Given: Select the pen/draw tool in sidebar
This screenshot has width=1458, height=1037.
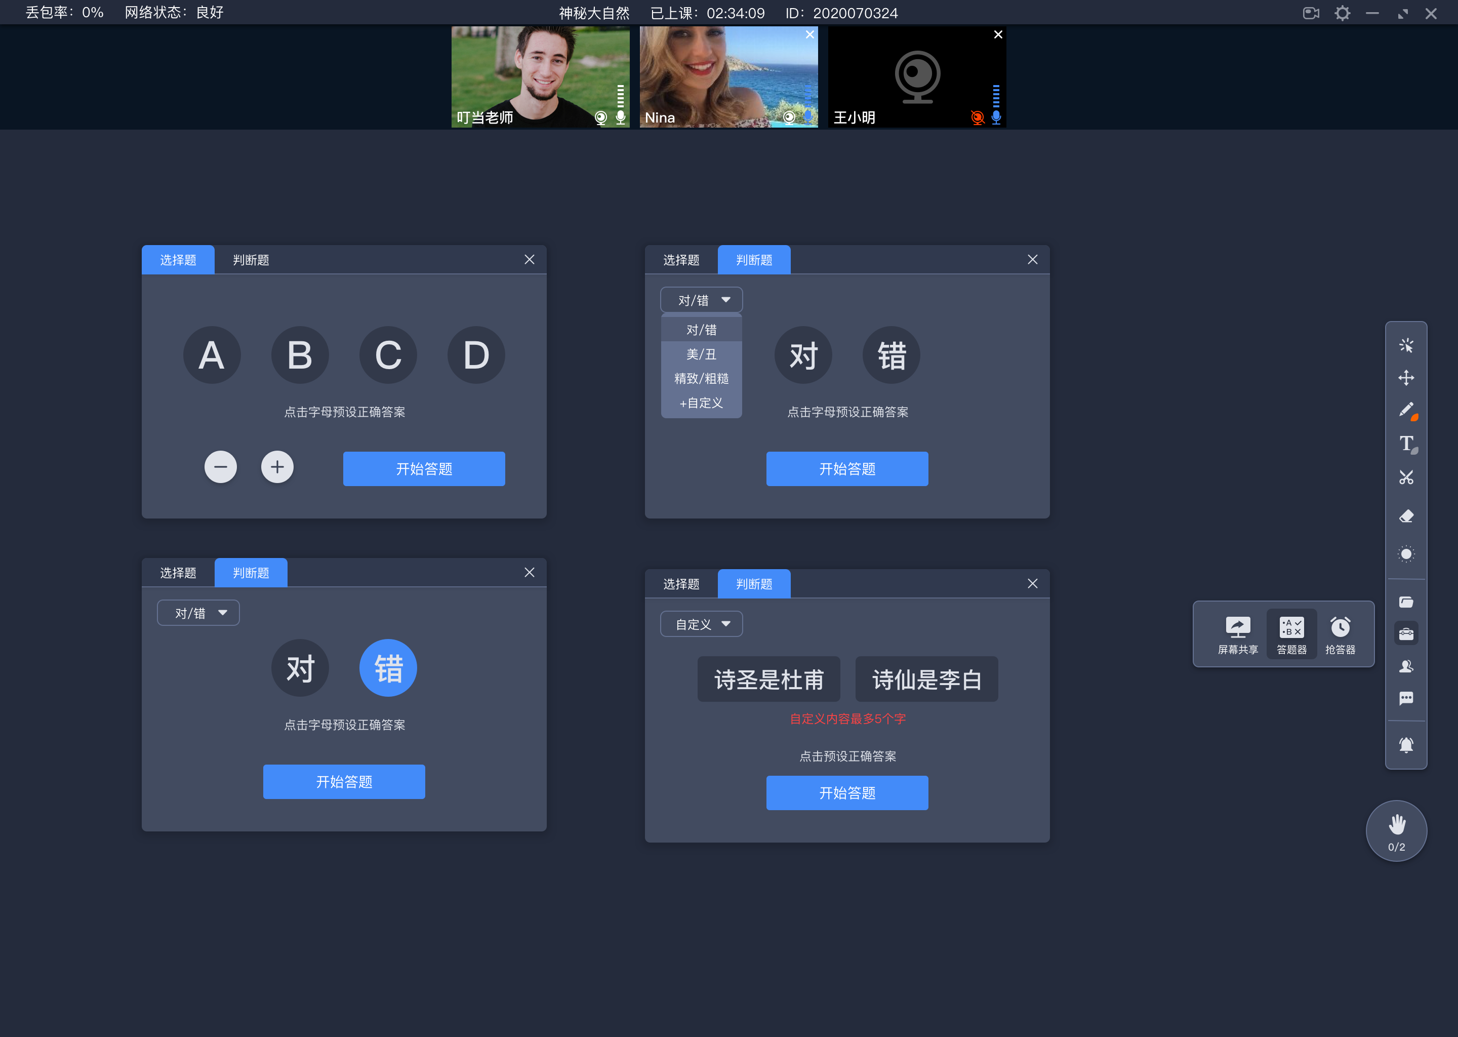Looking at the screenshot, I should [x=1405, y=410].
